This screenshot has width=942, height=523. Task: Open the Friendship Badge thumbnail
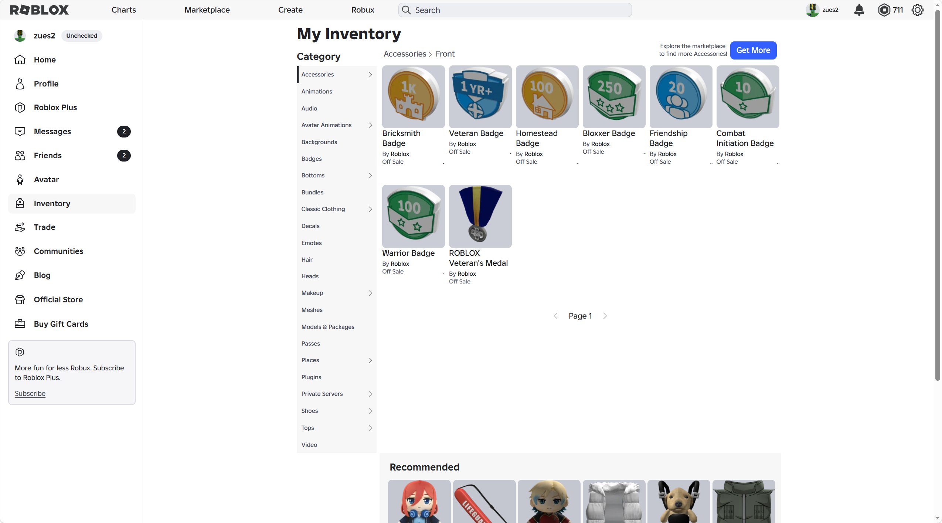[681, 97]
